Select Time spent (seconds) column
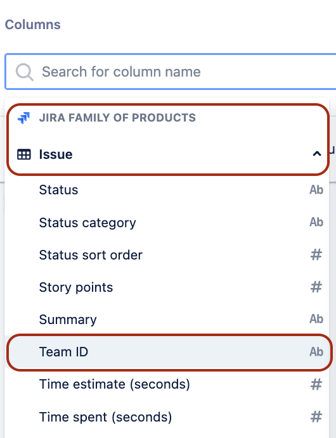336x438 pixels. click(167, 417)
